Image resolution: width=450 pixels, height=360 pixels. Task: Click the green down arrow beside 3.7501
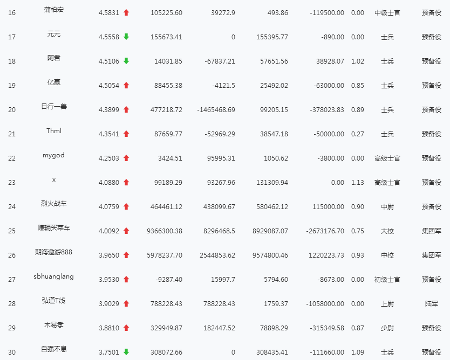click(126, 352)
